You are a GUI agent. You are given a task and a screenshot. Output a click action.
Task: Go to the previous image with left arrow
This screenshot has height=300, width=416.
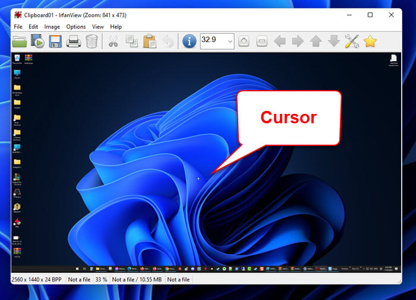tap(280, 42)
